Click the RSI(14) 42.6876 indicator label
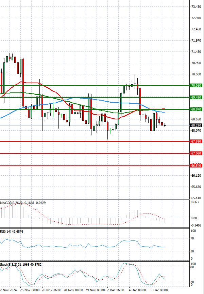This screenshot has height=294, width=204. point(12,232)
